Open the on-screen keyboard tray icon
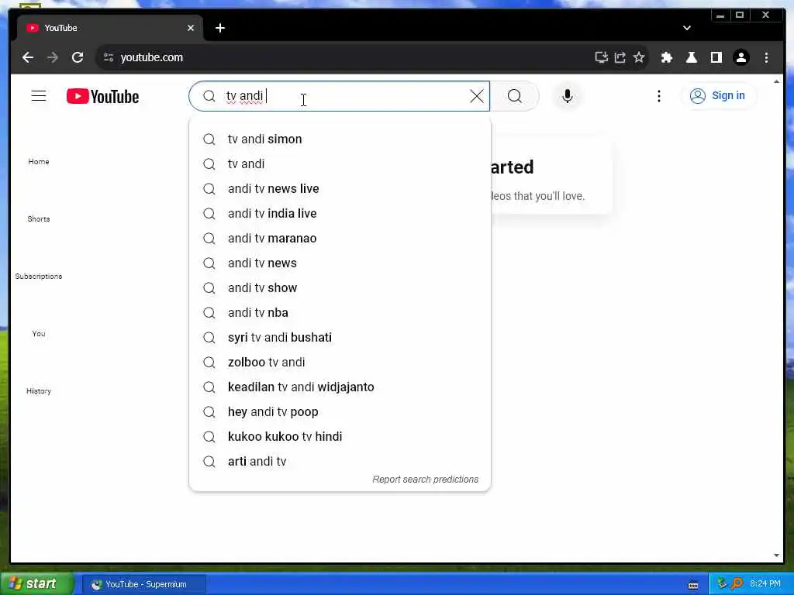 [x=692, y=585]
